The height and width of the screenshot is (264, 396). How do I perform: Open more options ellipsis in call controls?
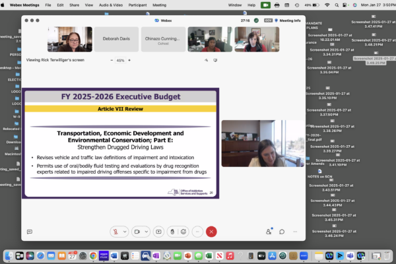(197, 232)
